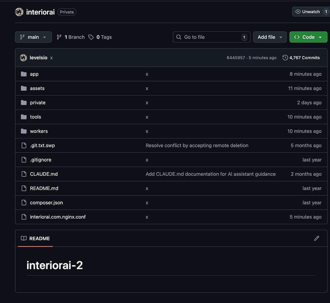This screenshot has height=303, width=330.
Task: Click the pencil icon to edit README
Action: [x=316, y=238]
